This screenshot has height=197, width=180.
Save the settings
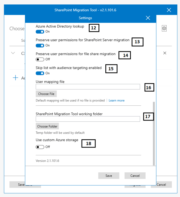[x=109, y=176]
